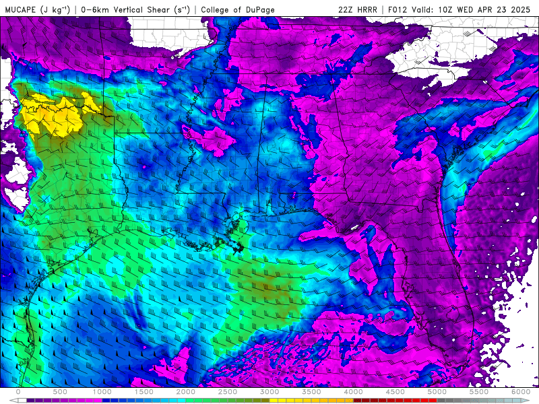
Task: Click the 6000 label on the color scale
Action: [x=521, y=392]
